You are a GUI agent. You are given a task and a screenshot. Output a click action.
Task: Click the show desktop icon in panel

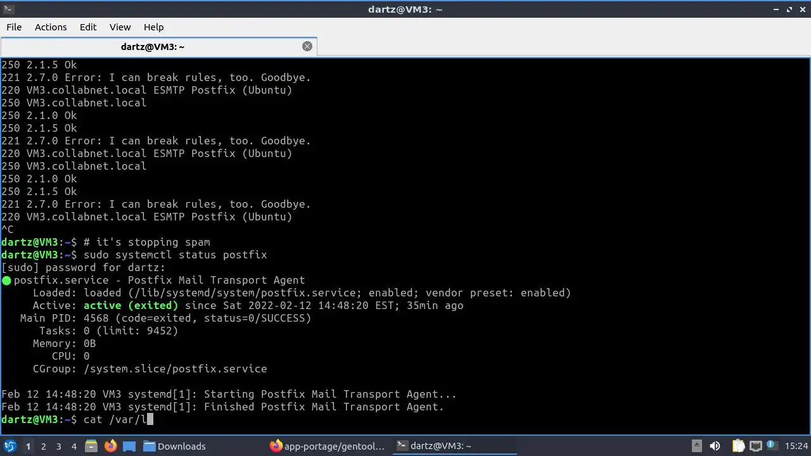point(129,446)
